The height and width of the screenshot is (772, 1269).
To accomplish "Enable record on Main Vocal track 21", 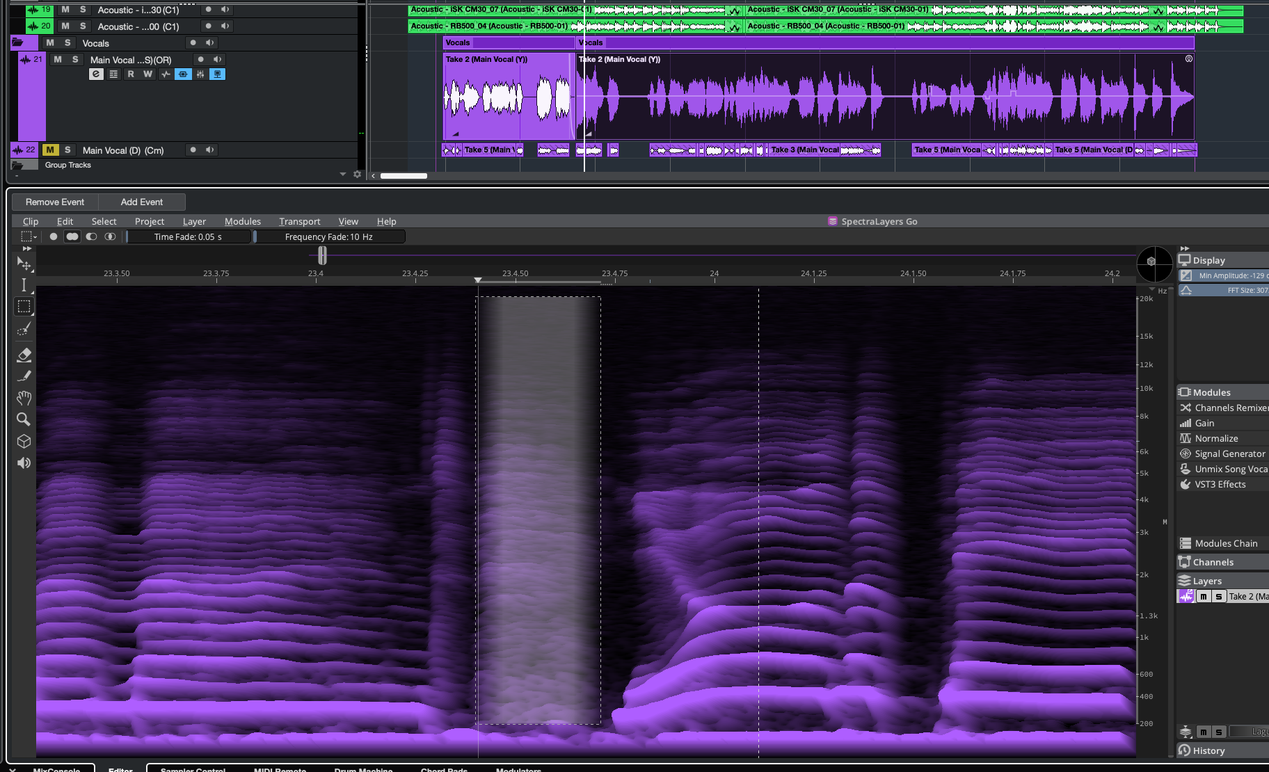I will coord(201,60).
